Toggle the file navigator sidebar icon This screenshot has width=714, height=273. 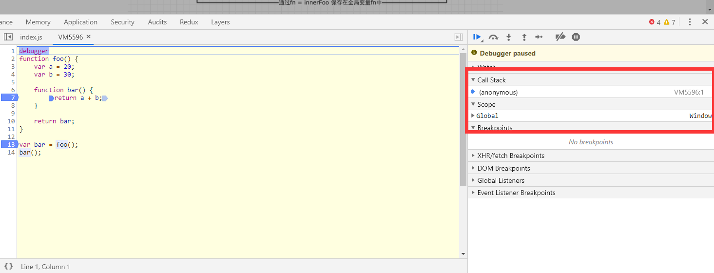click(x=8, y=37)
